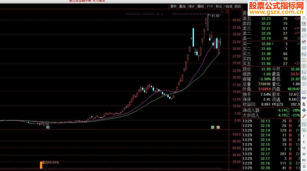Click the F5 sidebar icon
This screenshot has width=307, height=171.
304,124
